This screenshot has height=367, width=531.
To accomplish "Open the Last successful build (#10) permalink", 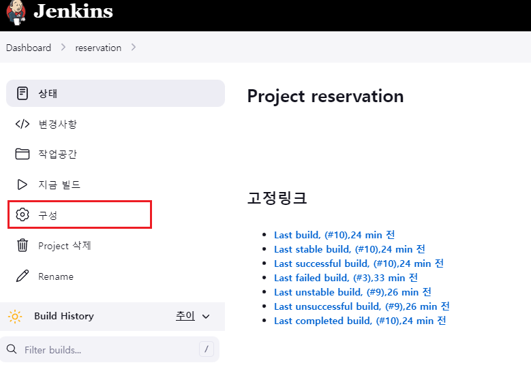I will coord(359,264).
